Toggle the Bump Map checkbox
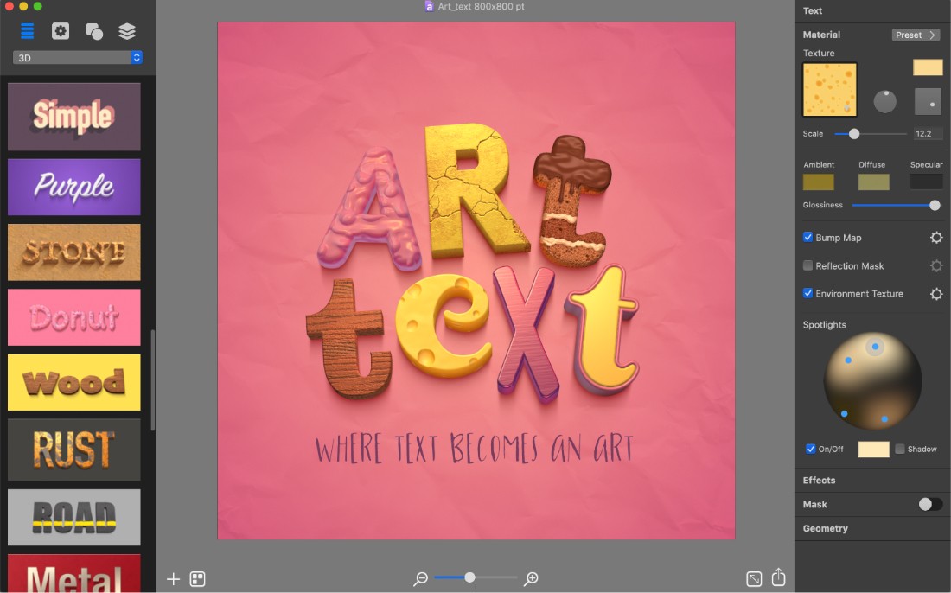The height and width of the screenshot is (593, 951). (807, 237)
